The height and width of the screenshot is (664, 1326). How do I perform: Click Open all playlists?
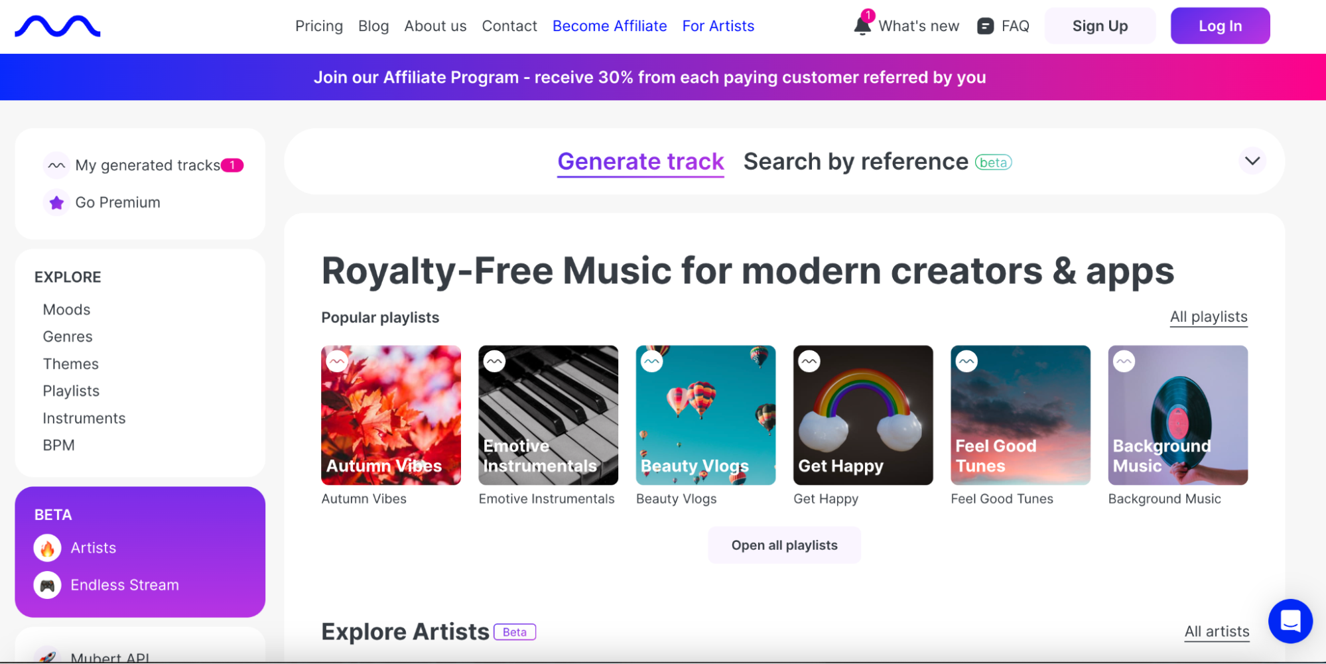[784, 545]
